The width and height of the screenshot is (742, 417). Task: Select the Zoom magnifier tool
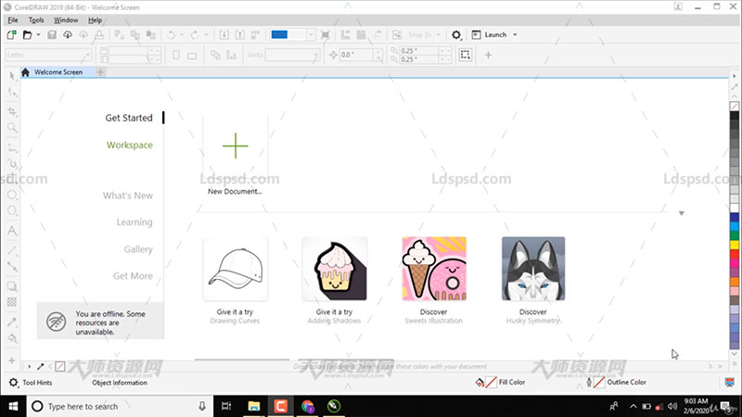click(12, 128)
